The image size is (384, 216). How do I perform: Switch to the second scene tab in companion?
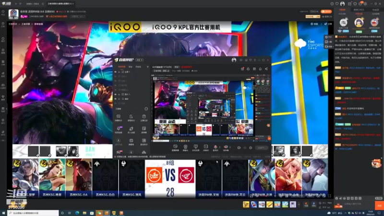click(x=131, y=67)
